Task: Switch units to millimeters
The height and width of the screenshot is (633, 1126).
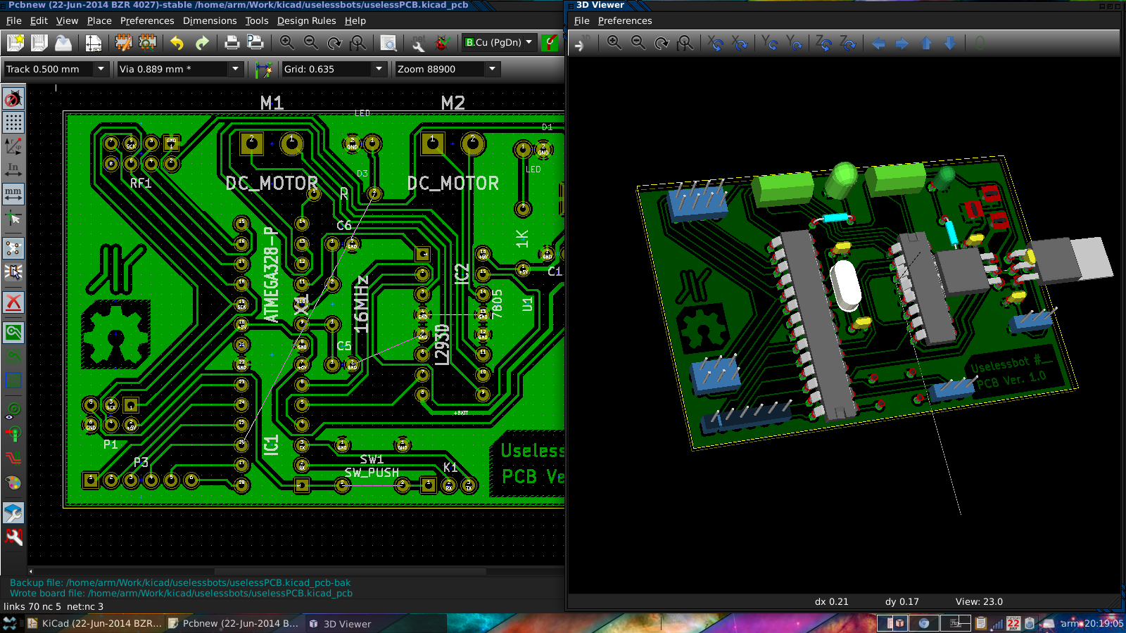Action: pos(13,193)
